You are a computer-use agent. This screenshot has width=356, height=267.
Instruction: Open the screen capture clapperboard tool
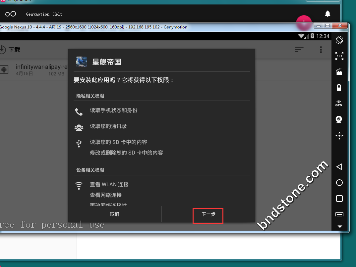pyautogui.click(x=339, y=71)
